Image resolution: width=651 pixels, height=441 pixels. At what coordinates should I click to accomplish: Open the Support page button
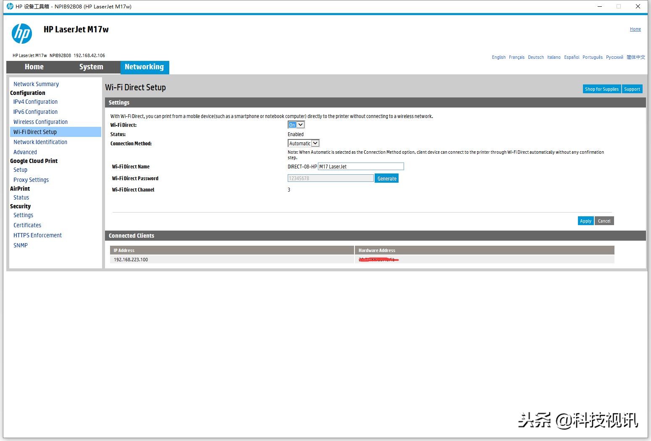pyautogui.click(x=632, y=89)
